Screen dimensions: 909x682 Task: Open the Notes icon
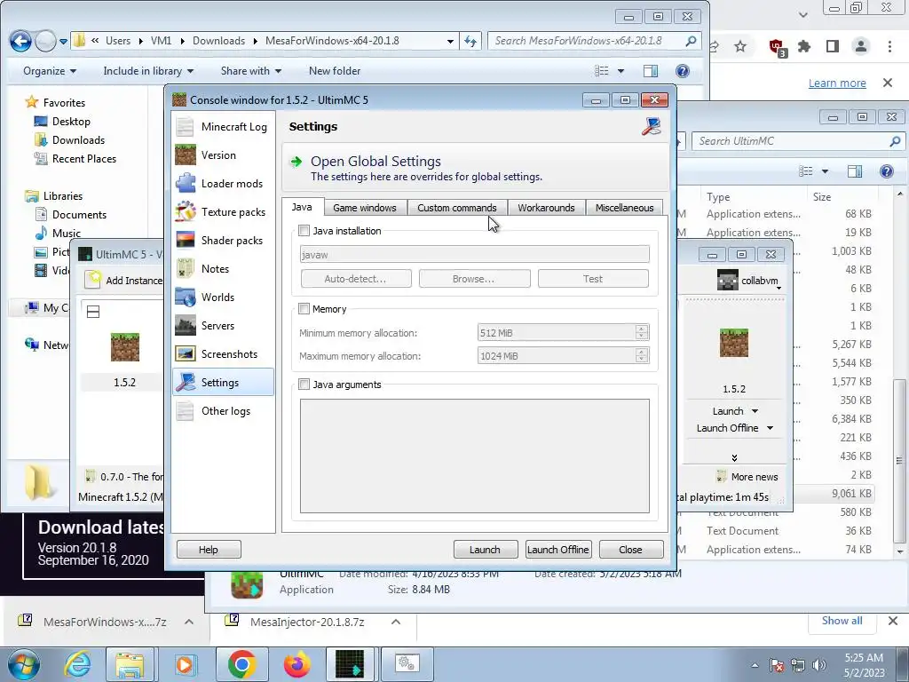(185, 268)
